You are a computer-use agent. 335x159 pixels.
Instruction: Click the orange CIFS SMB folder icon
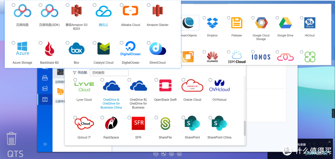coord(60,91)
